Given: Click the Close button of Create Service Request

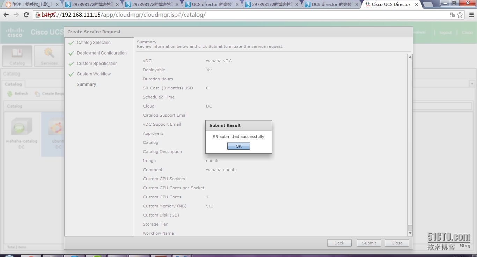Looking at the screenshot, I should [397, 243].
